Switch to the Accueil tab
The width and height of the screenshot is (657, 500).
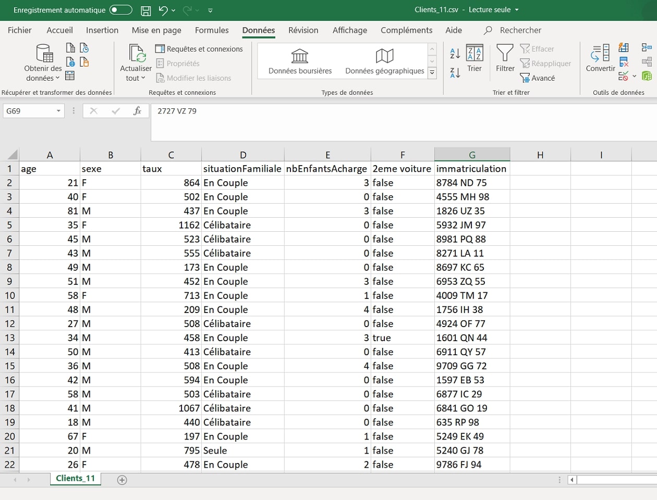(x=59, y=30)
